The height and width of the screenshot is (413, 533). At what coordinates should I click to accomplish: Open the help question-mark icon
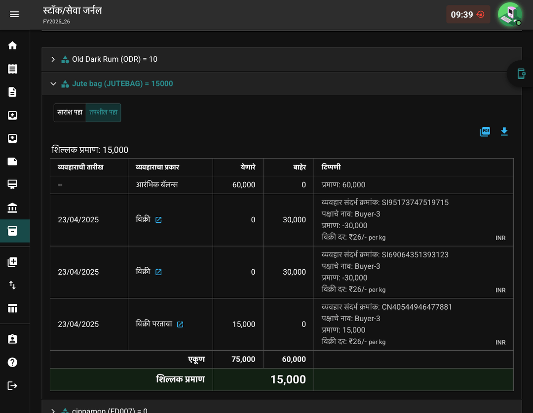click(x=12, y=362)
